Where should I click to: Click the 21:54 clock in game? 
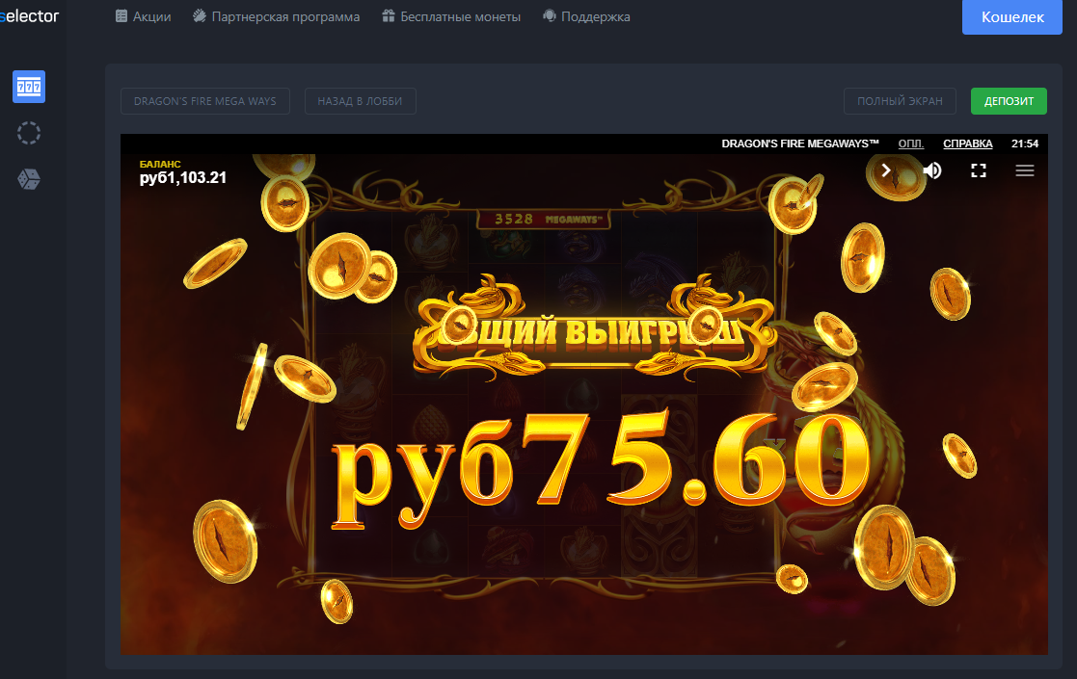coord(1024,144)
